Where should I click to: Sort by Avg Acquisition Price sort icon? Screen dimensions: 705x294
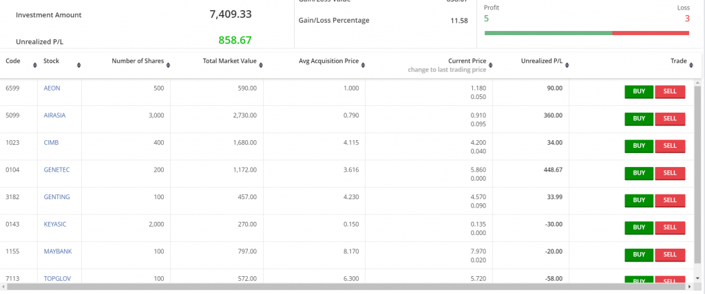tap(363, 65)
